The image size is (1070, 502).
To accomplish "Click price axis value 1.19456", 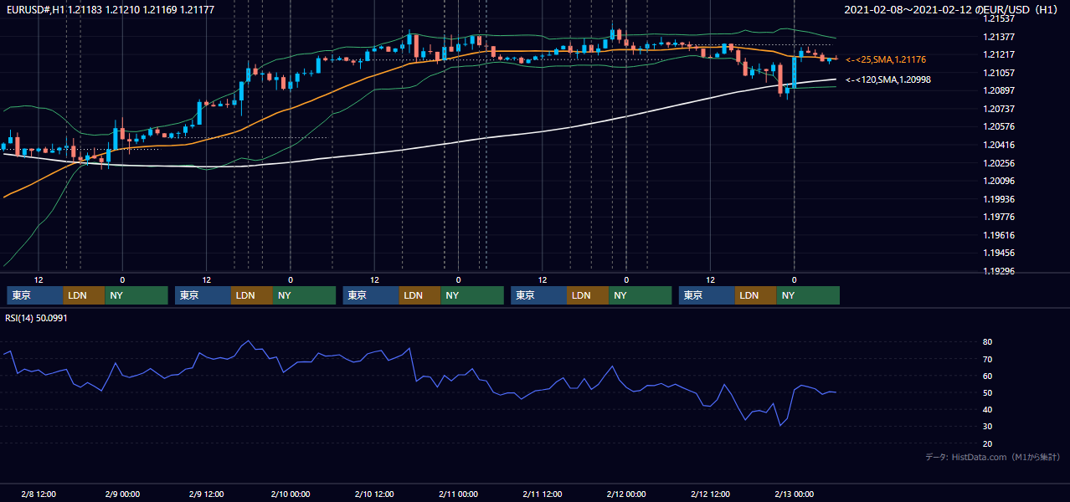I will tap(997, 253).
